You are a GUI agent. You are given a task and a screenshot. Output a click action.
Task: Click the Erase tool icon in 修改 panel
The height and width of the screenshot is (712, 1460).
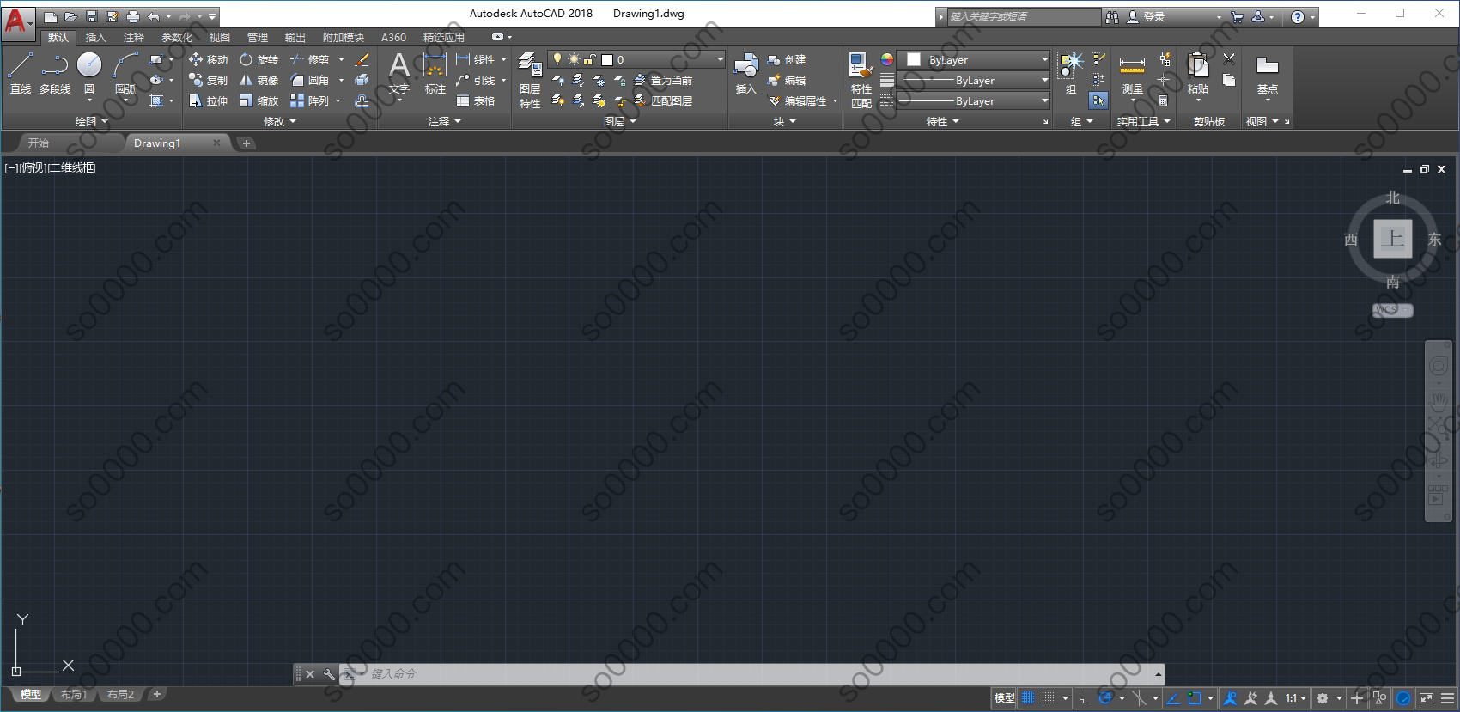(x=362, y=59)
